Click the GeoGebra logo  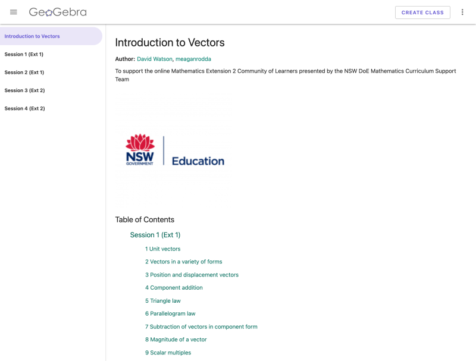[x=58, y=12]
